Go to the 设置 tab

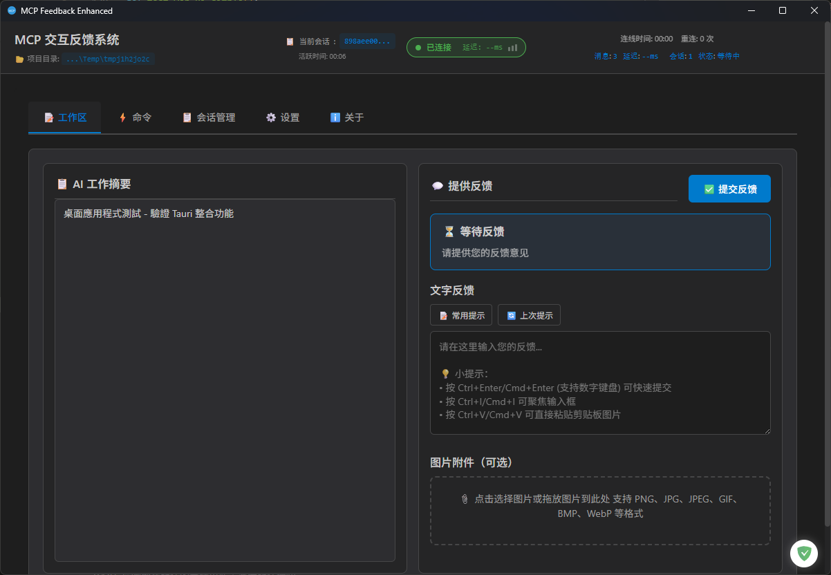283,117
